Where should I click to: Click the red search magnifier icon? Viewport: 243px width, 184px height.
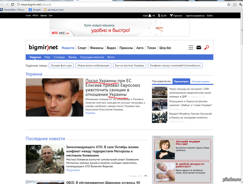pos(207,47)
